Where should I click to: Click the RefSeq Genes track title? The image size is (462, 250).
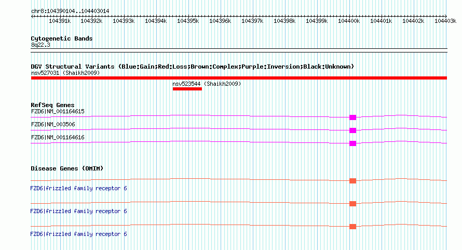coord(52,105)
